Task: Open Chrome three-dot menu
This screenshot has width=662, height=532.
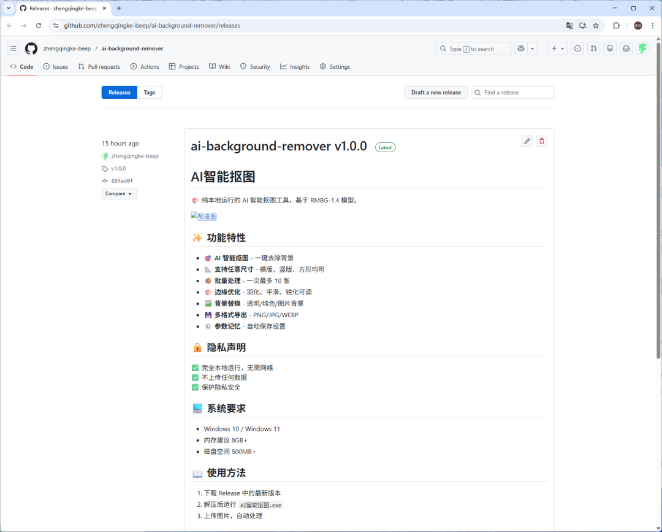Action: coord(653,26)
